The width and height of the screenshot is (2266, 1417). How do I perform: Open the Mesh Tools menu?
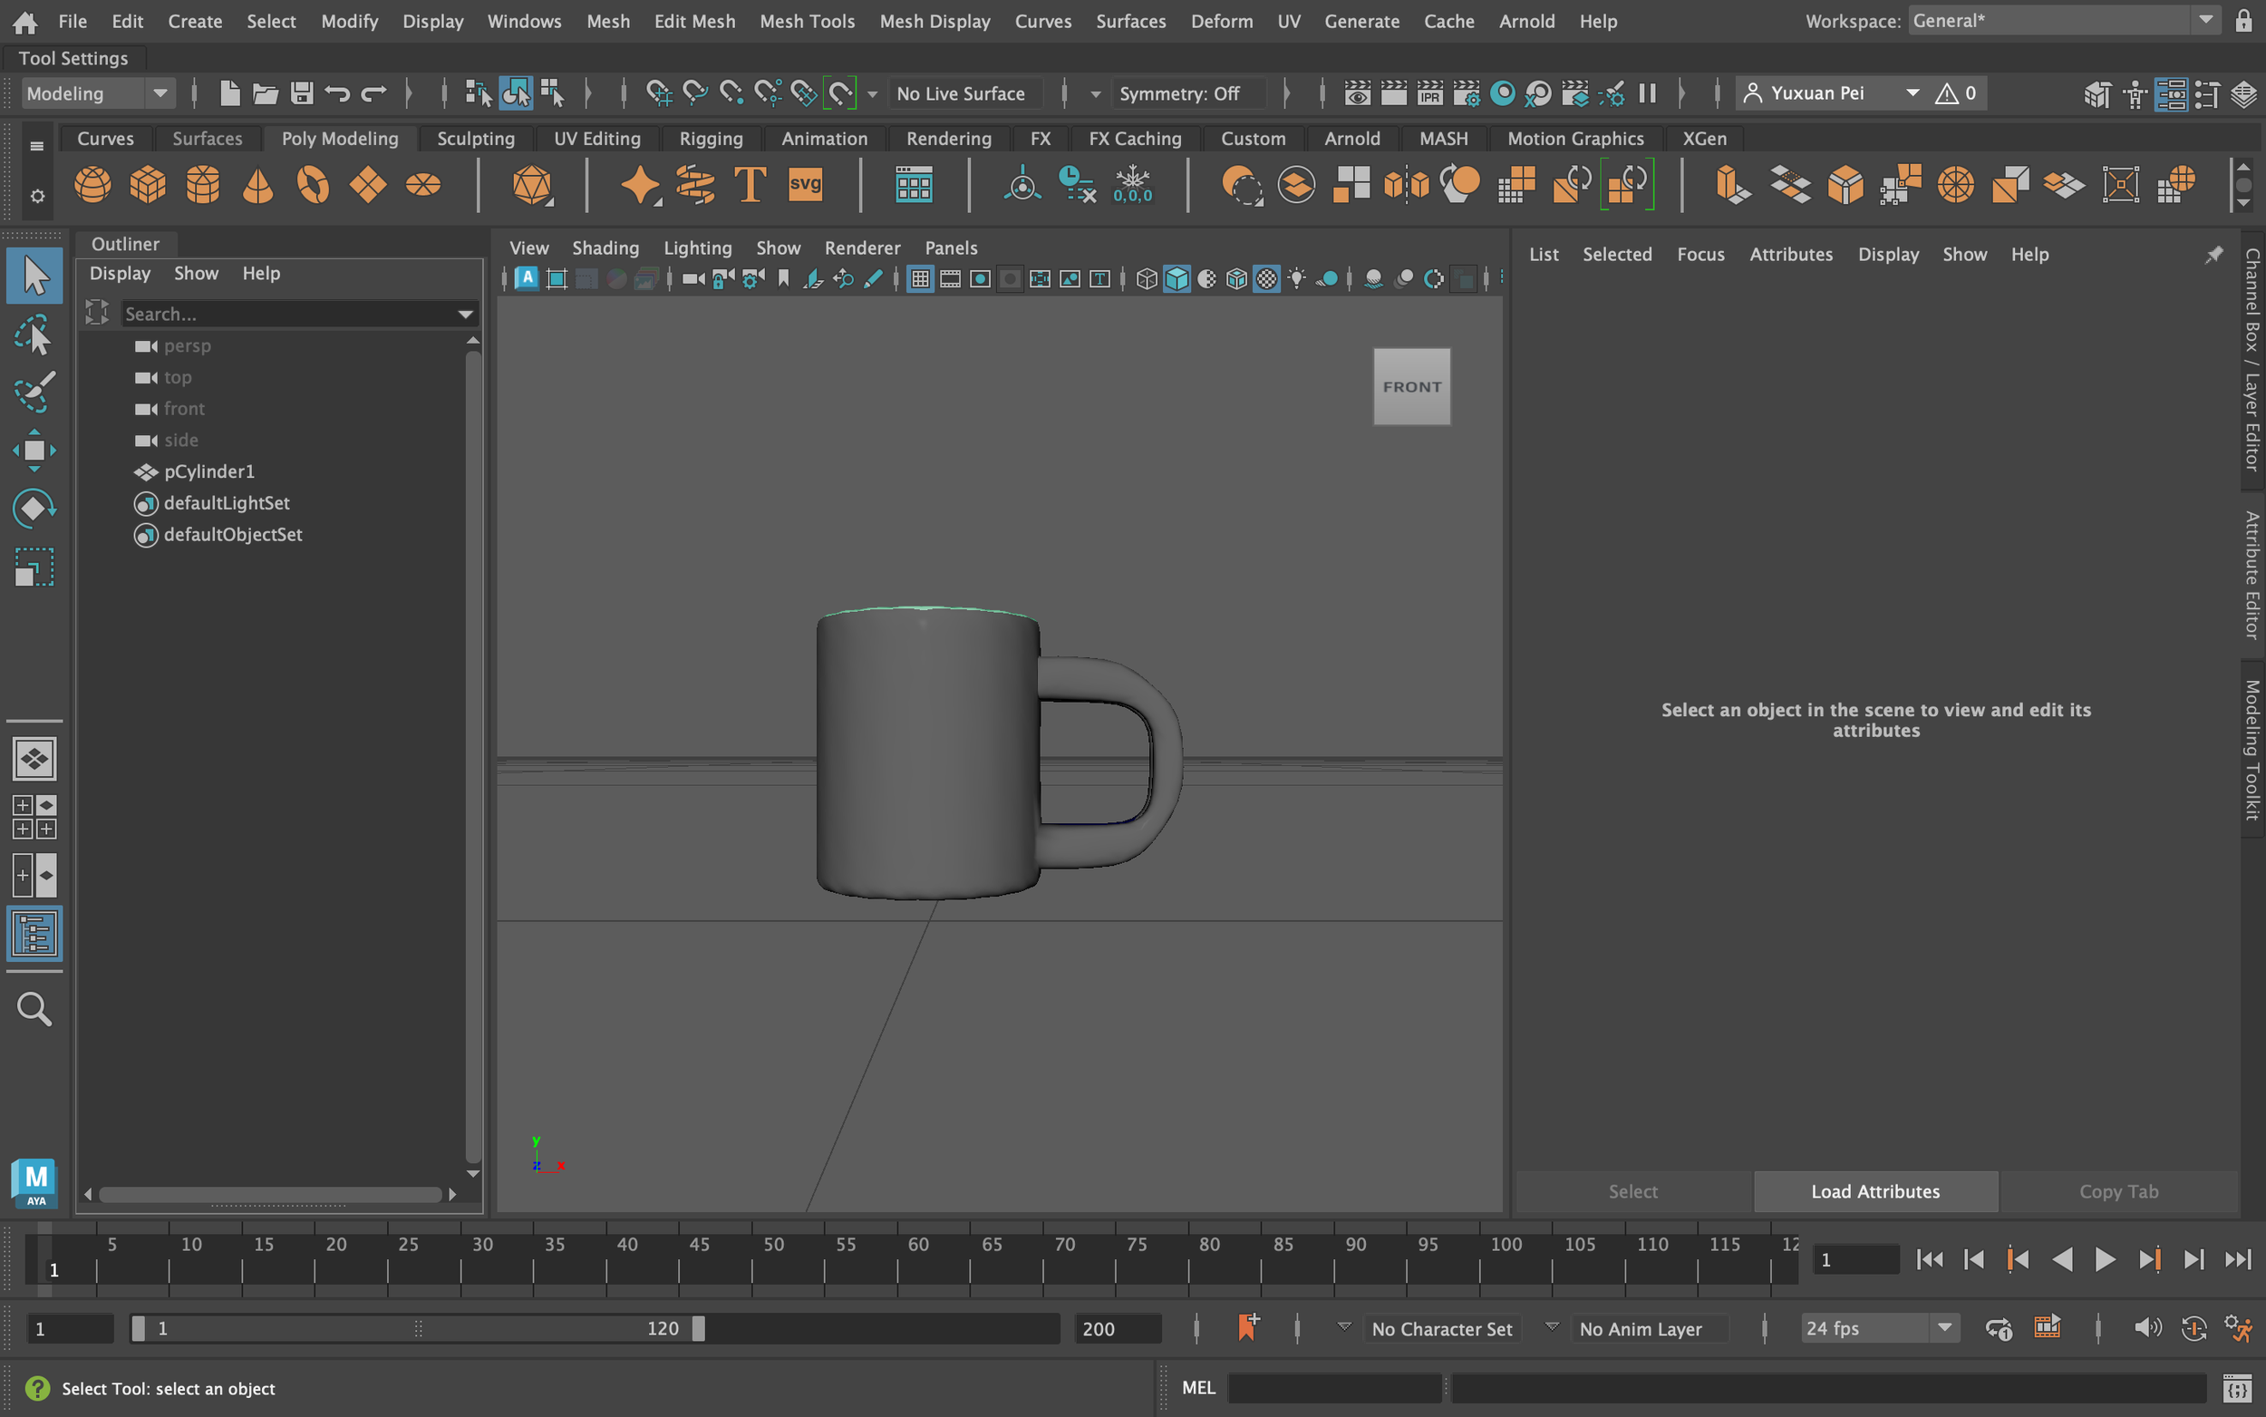(807, 21)
